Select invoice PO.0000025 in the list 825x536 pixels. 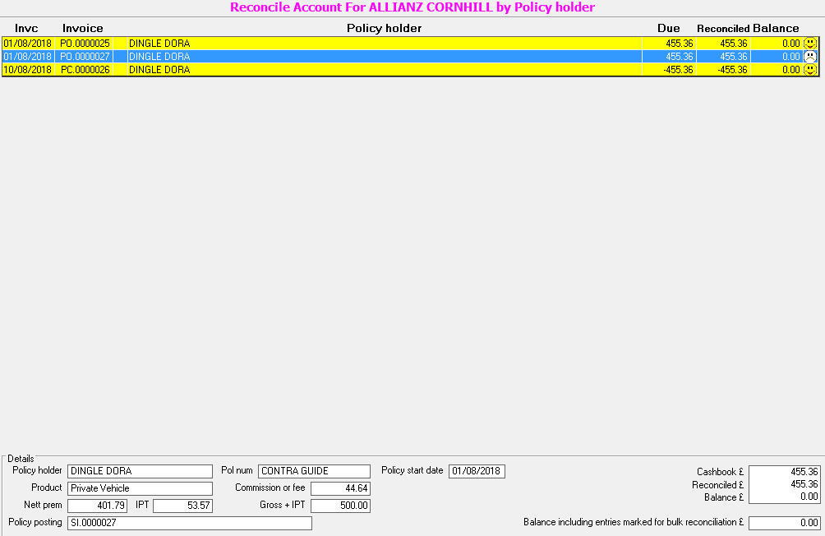coord(85,44)
